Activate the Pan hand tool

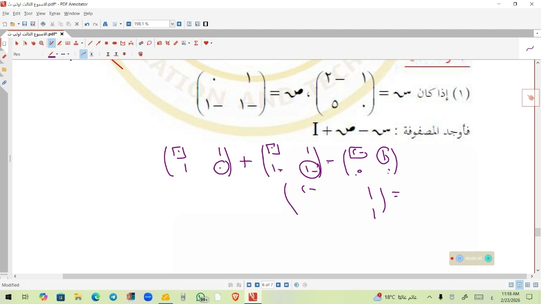[33, 43]
